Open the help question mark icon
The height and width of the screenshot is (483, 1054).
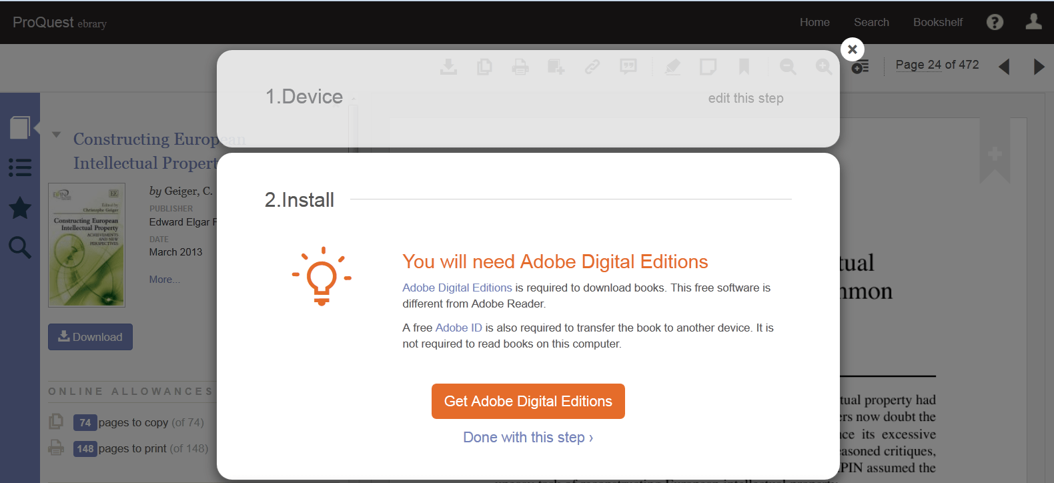tap(995, 22)
